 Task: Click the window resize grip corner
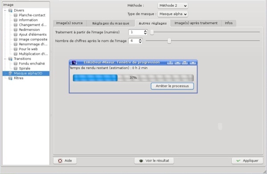tap(265, 172)
